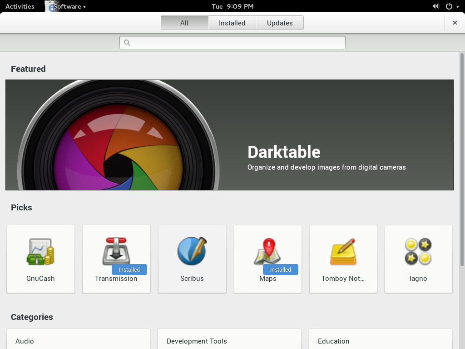
Task: Click the Scribus label
Action: click(192, 279)
